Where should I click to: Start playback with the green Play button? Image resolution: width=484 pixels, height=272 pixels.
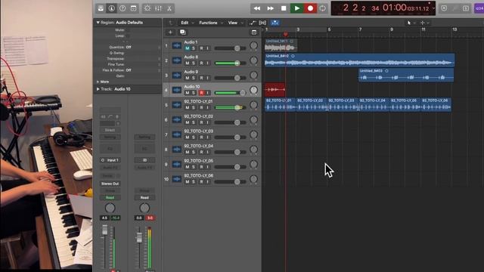click(x=297, y=8)
